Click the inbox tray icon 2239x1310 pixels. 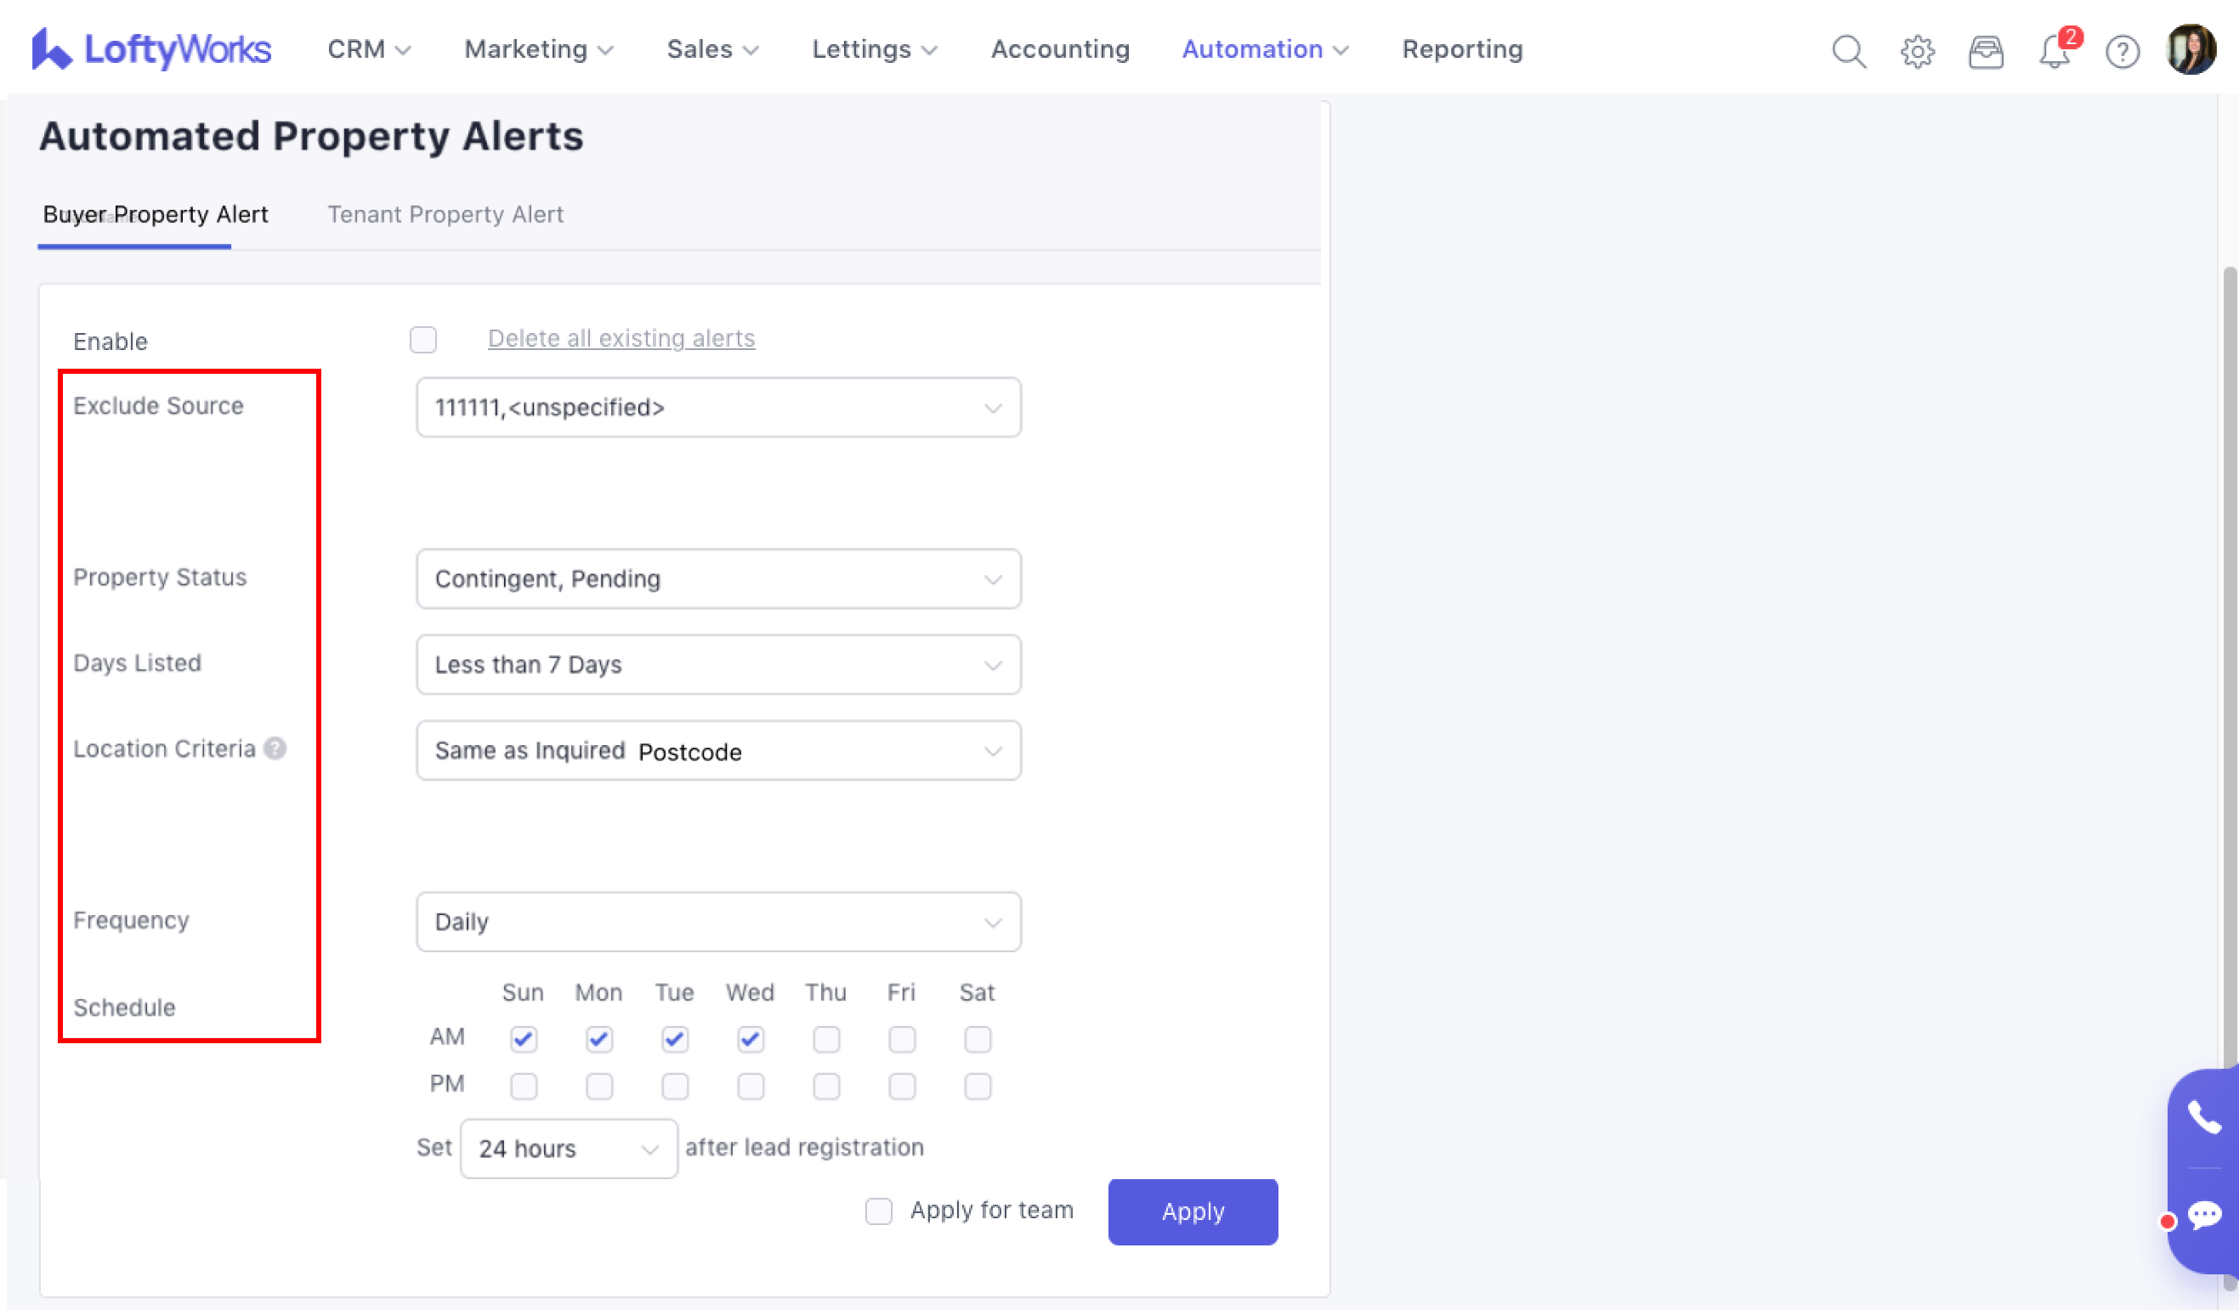(1986, 52)
